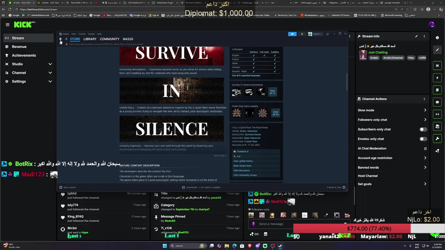View all 52 Steam achievements

pyautogui.click(x=273, y=92)
